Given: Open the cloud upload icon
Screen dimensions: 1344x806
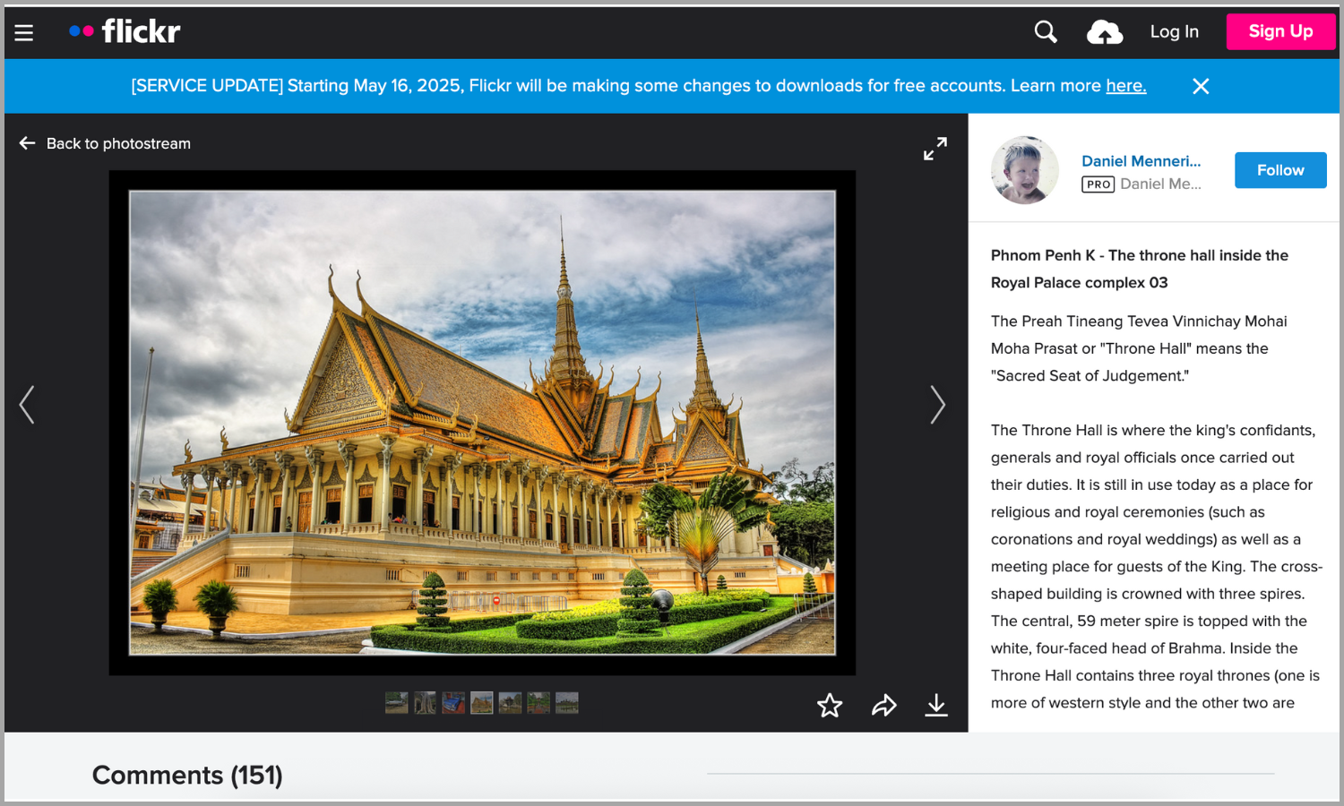Looking at the screenshot, I should point(1105,32).
